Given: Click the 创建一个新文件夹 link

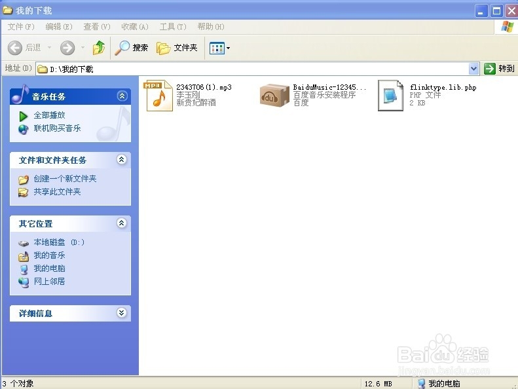Looking at the screenshot, I should click(65, 179).
